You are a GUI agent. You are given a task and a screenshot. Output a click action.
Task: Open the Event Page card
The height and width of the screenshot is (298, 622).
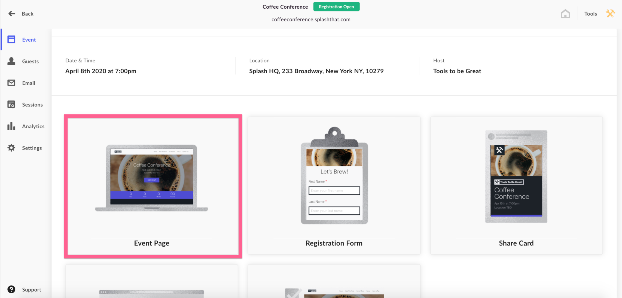(153, 186)
